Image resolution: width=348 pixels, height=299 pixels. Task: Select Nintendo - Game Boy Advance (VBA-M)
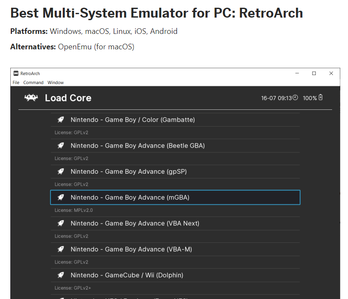175,249
